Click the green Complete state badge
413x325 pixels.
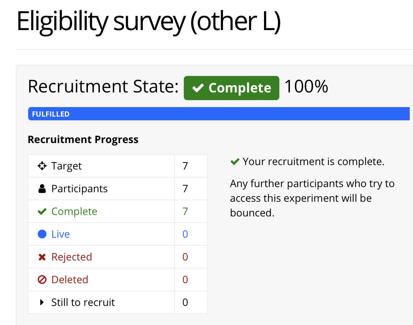coord(231,88)
